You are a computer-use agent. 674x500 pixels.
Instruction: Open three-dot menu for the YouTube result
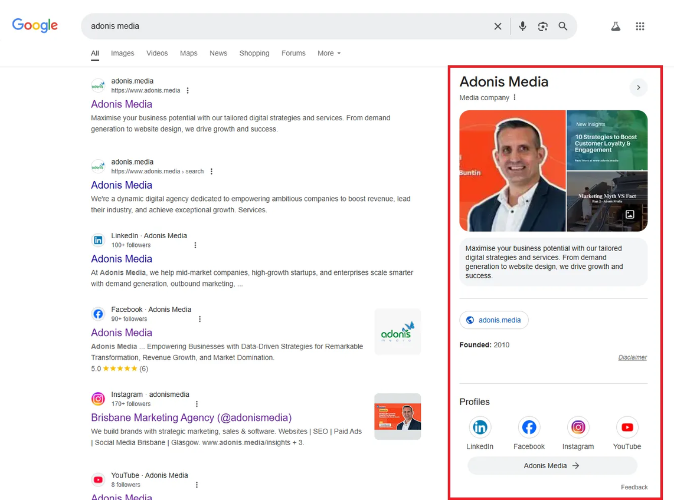point(197,485)
